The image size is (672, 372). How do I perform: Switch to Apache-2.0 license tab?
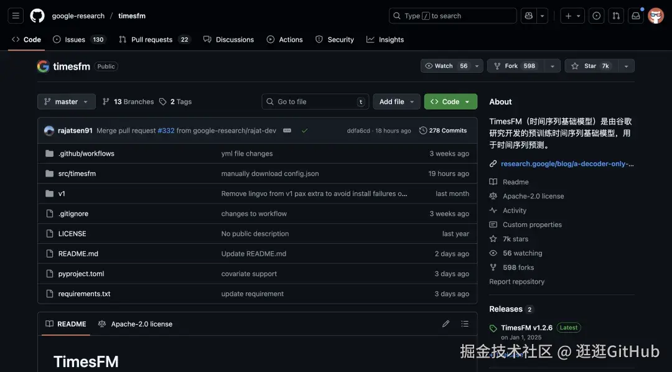click(x=135, y=324)
